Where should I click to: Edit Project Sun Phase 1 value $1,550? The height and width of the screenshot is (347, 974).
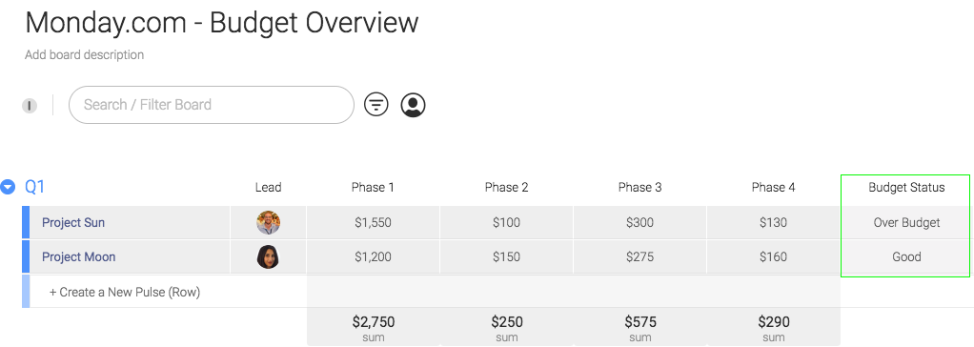pyautogui.click(x=373, y=223)
